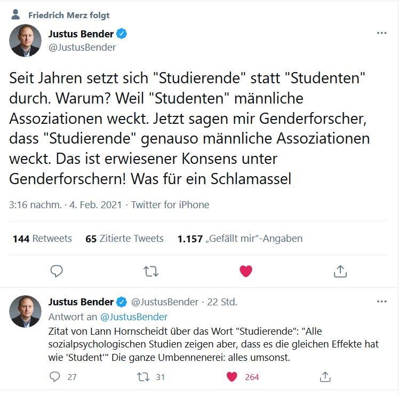
Task: Retweet the reply tweet with 31 retweets
Action: coord(142,377)
